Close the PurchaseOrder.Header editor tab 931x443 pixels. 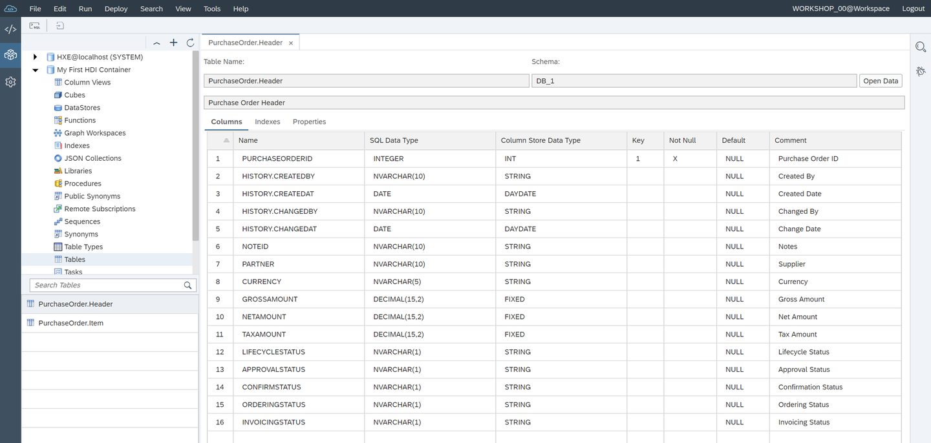291,43
